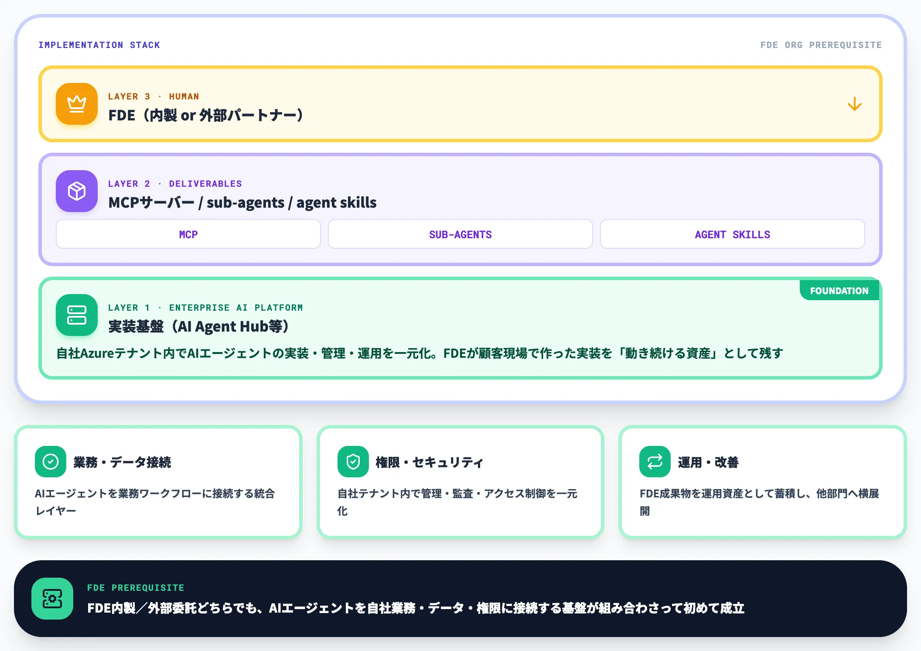Image resolution: width=921 pixels, height=651 pixels.
Task: Click the purple cube icon in Layer 2
Action: [77, 191]
